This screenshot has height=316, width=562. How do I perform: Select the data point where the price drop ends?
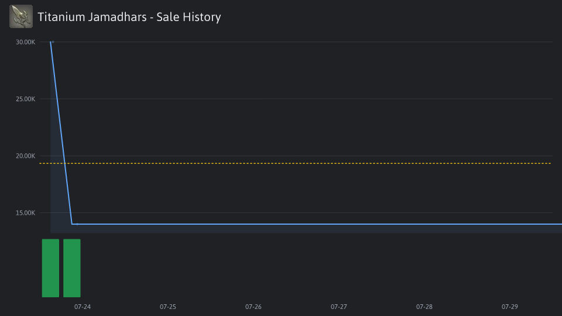(77, 224)
